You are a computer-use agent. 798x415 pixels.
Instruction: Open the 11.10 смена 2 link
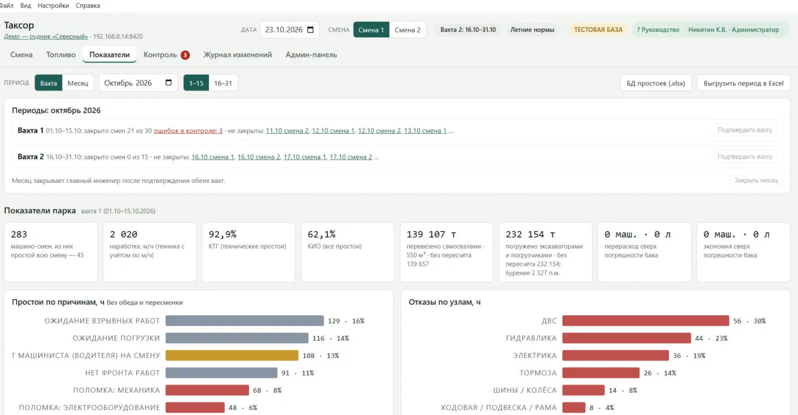tap(287, 131)
